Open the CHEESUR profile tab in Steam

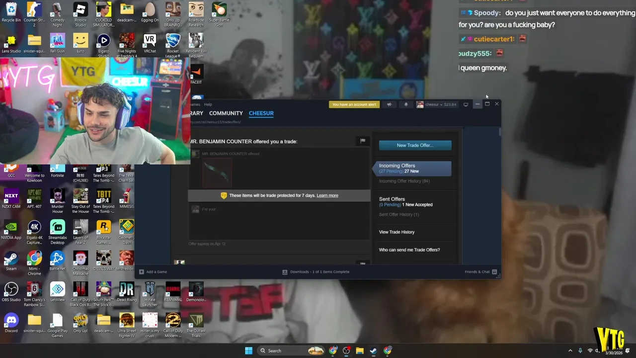click(261, 113)
